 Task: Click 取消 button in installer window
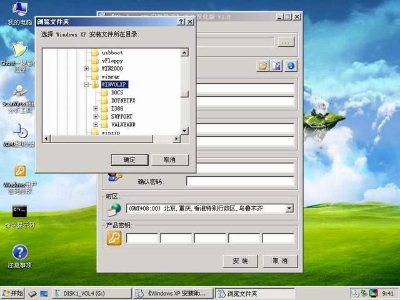[280, 261]
